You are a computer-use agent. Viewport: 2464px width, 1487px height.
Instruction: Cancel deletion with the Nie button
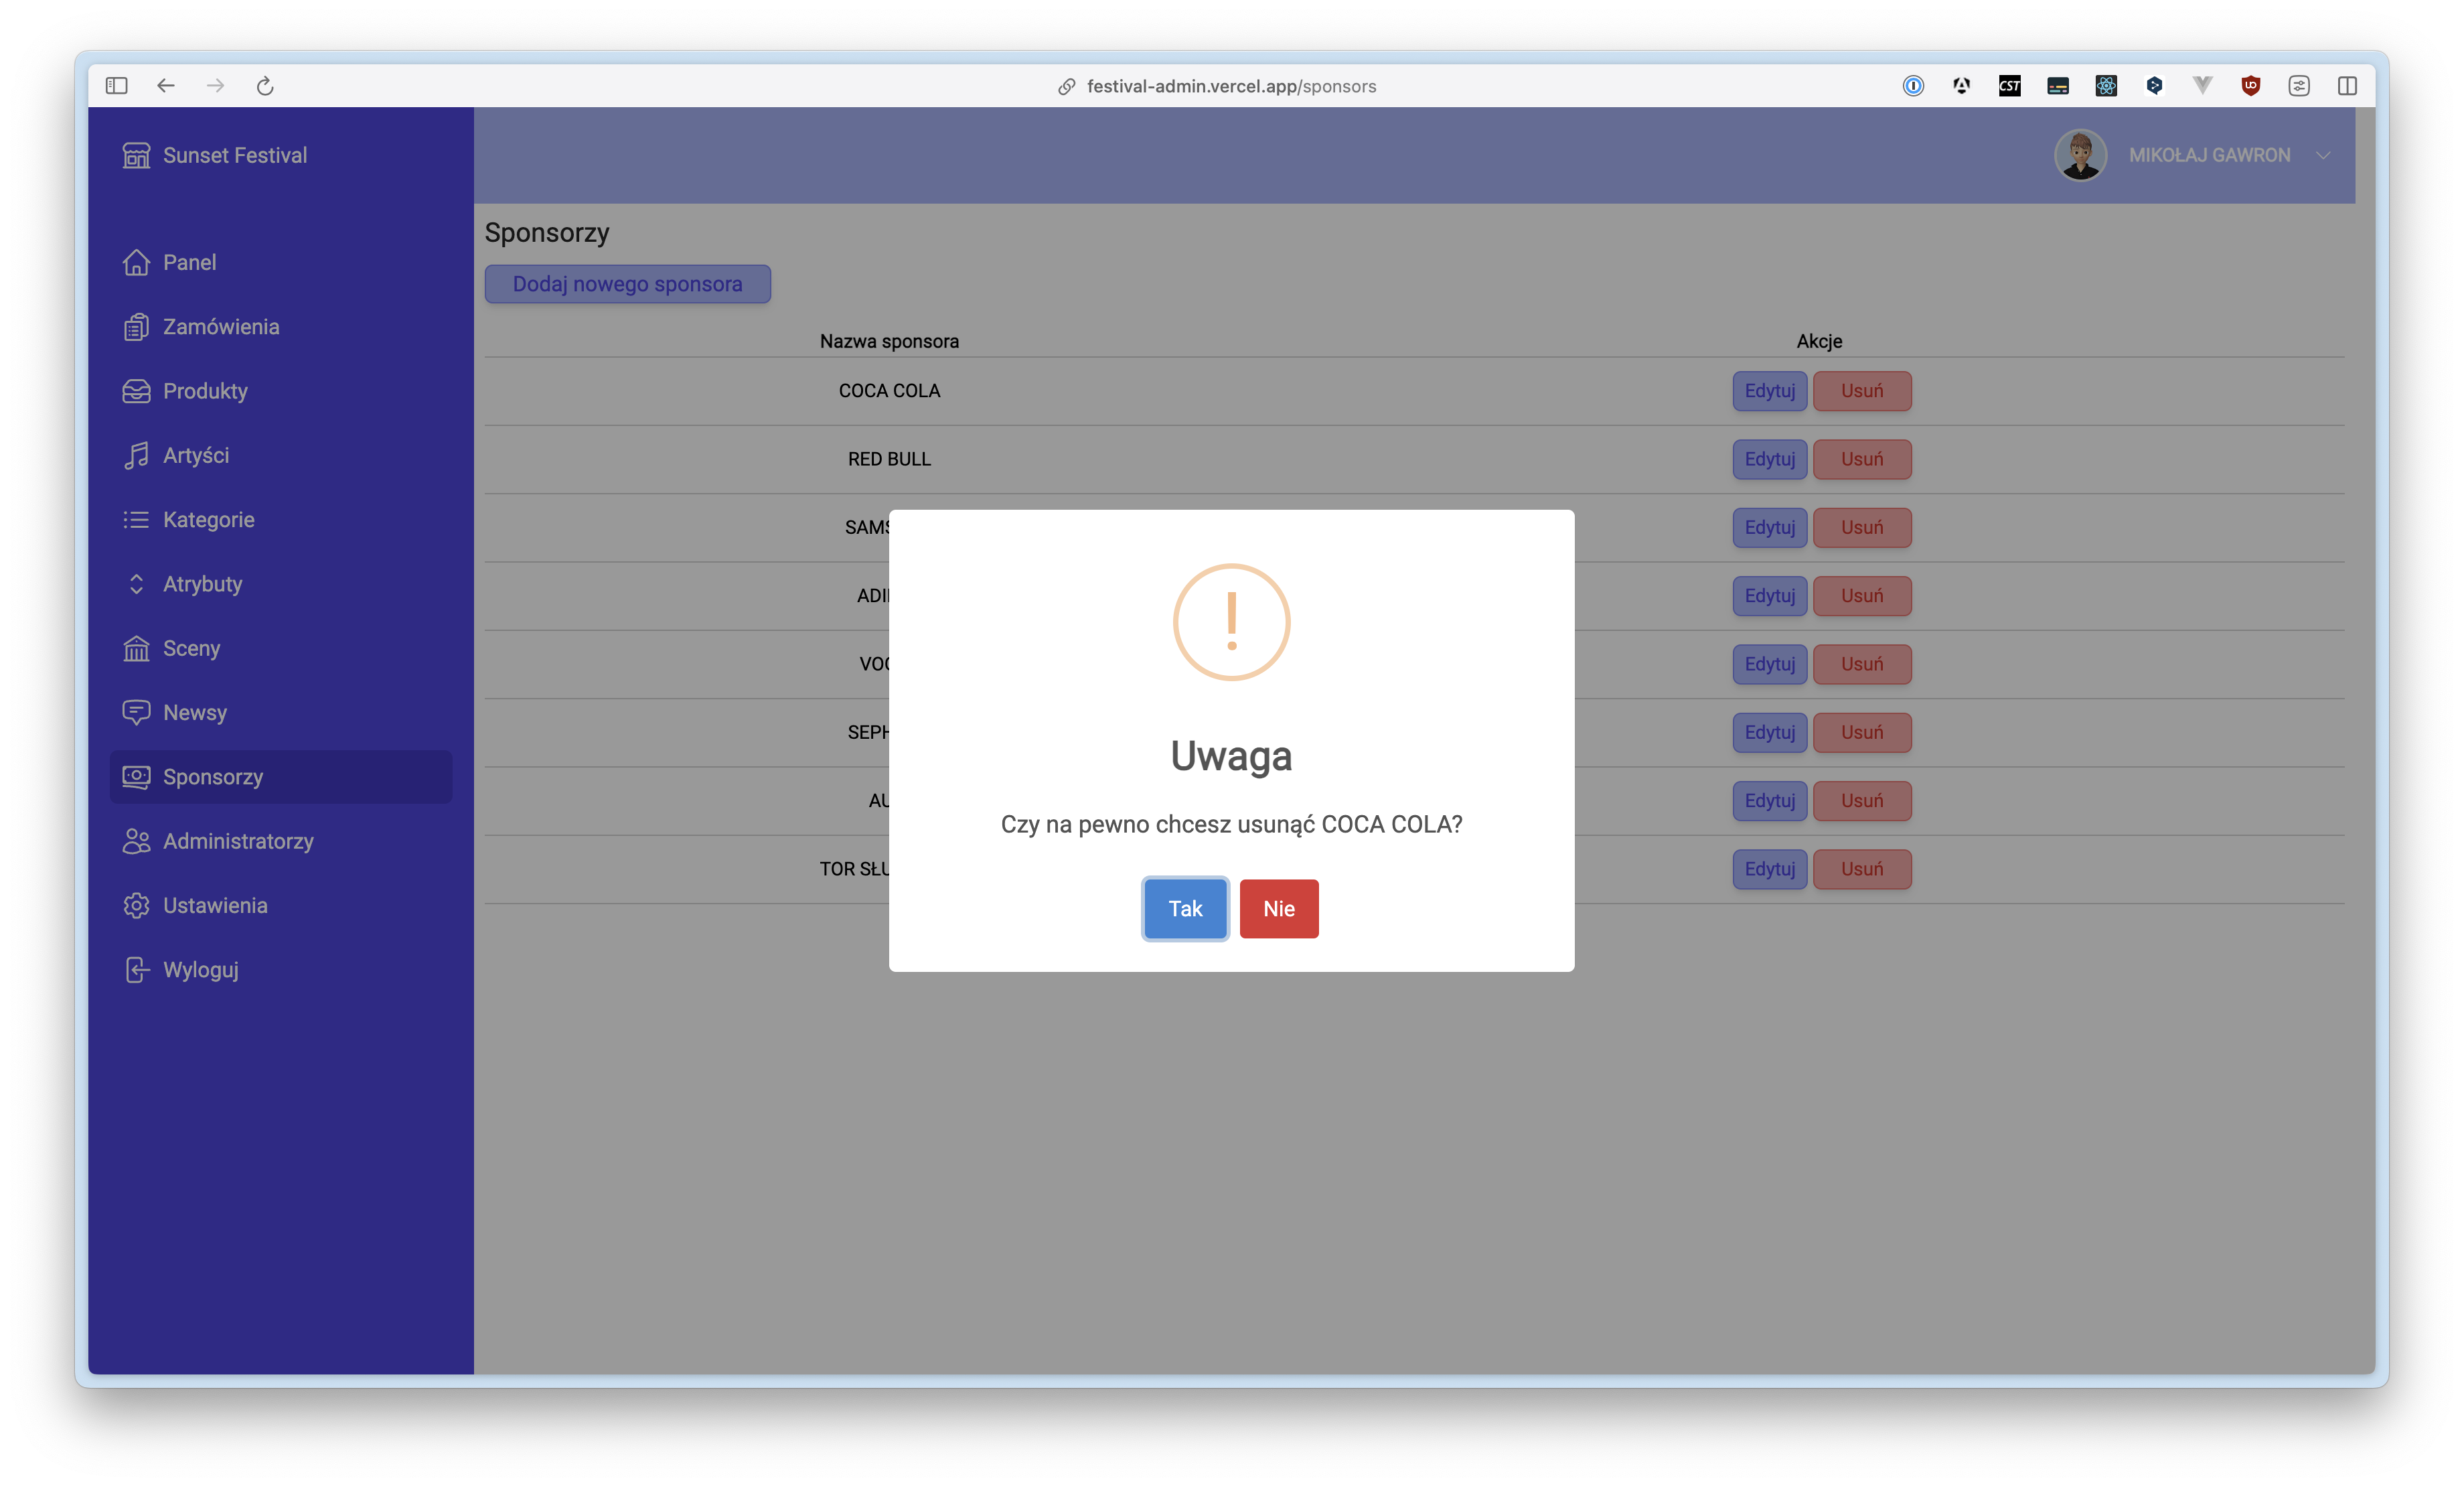1278,909
